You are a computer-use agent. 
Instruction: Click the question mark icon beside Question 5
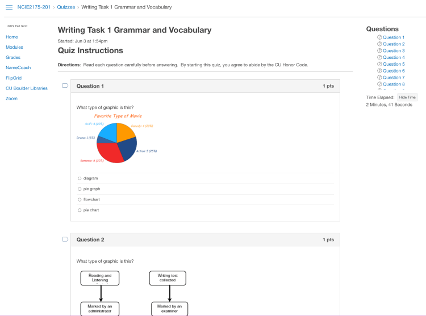[379, 64]
